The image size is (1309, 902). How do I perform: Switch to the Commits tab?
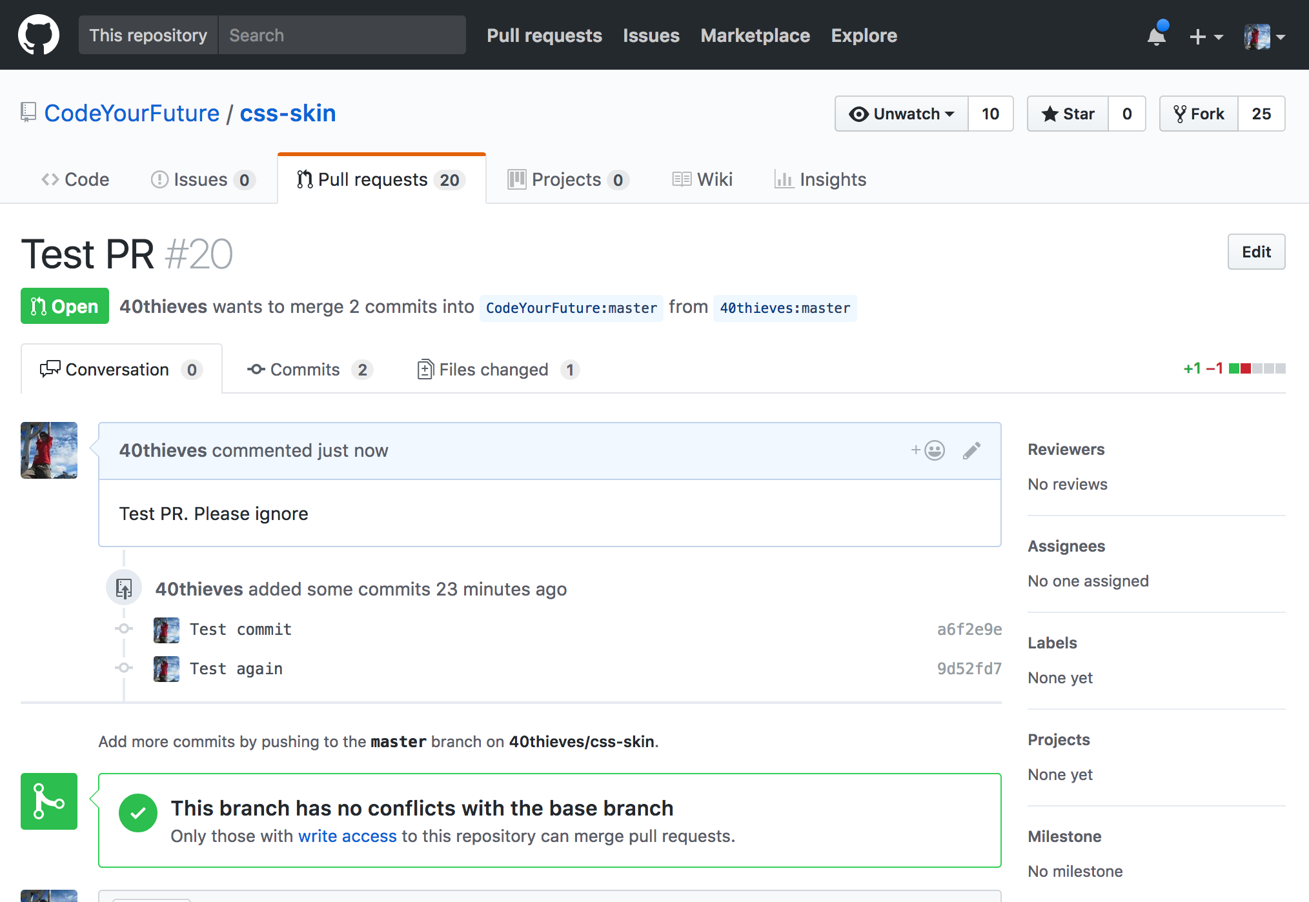click(x=310, y=369)
